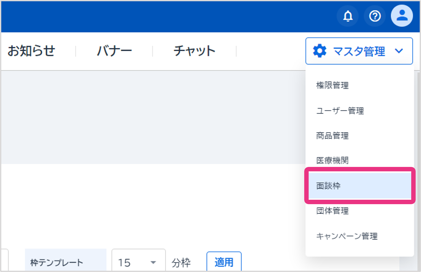Open キャンペーン管理 from the menu
The width and height of the screenshot is (421, 272).
click(347, 236)
